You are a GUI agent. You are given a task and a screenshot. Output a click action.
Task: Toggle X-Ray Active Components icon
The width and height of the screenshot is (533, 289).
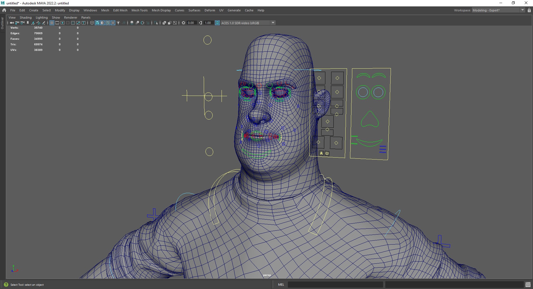click(x=169, y=23)
